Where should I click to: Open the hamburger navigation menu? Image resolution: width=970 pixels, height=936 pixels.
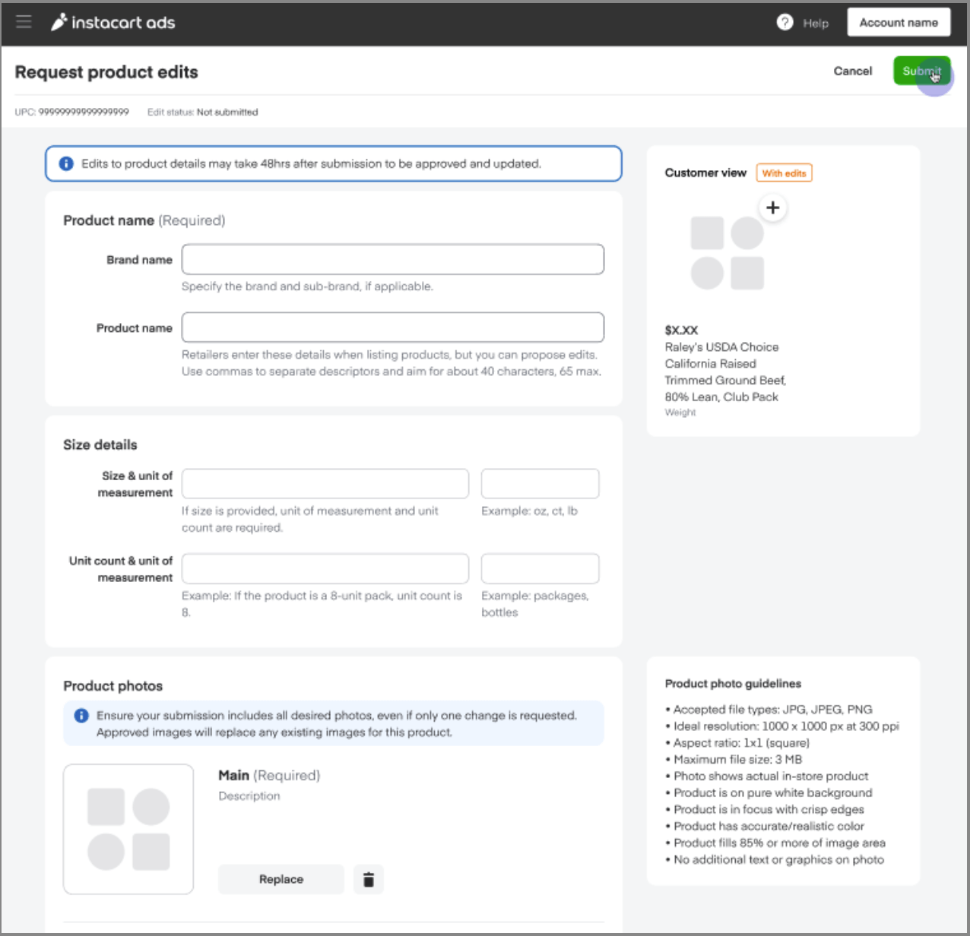24,22
